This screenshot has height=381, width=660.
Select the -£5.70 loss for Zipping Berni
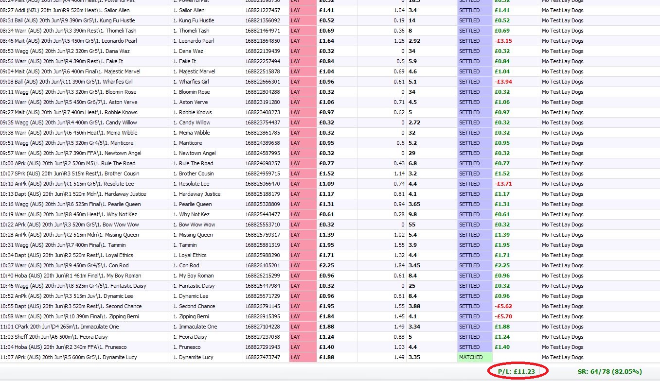pyautogui.click(x=503, y=316)
